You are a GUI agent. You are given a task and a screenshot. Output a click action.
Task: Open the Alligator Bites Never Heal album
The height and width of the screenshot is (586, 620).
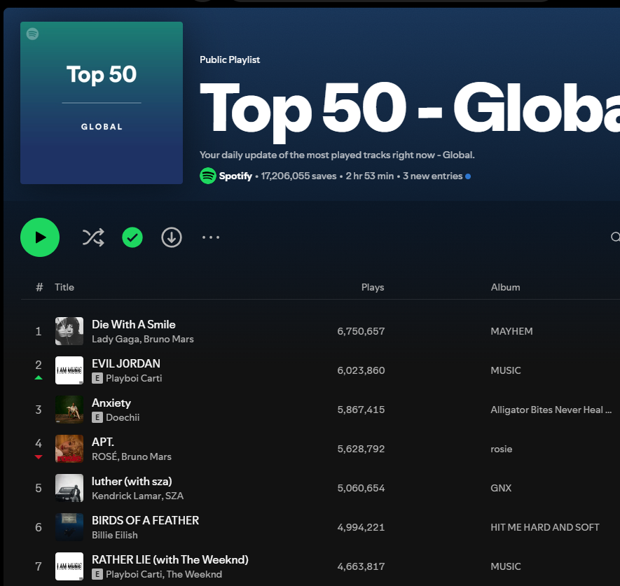(551, 410)
